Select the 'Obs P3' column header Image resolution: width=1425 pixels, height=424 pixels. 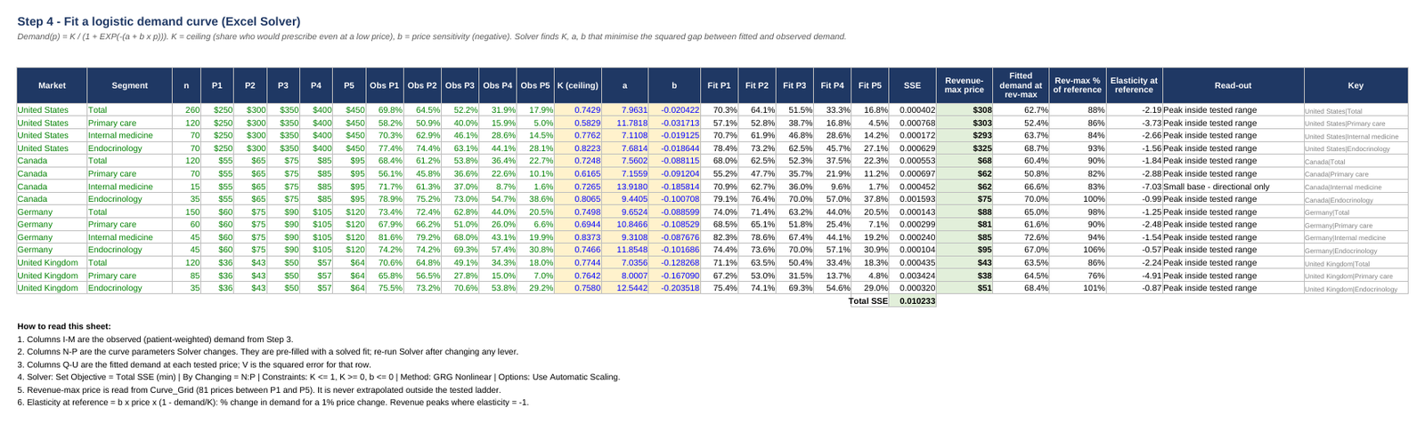tap(460, 85)
